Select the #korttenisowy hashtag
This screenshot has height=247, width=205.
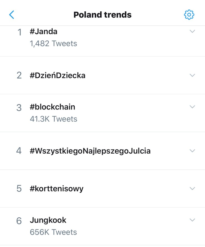pos(57,189)
